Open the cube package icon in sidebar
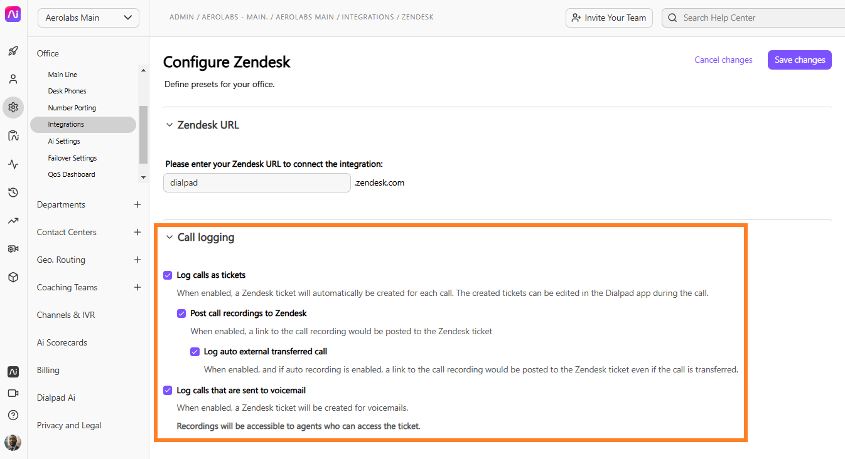The width and height of the screenshot is (845, 459). coord(13,277)
